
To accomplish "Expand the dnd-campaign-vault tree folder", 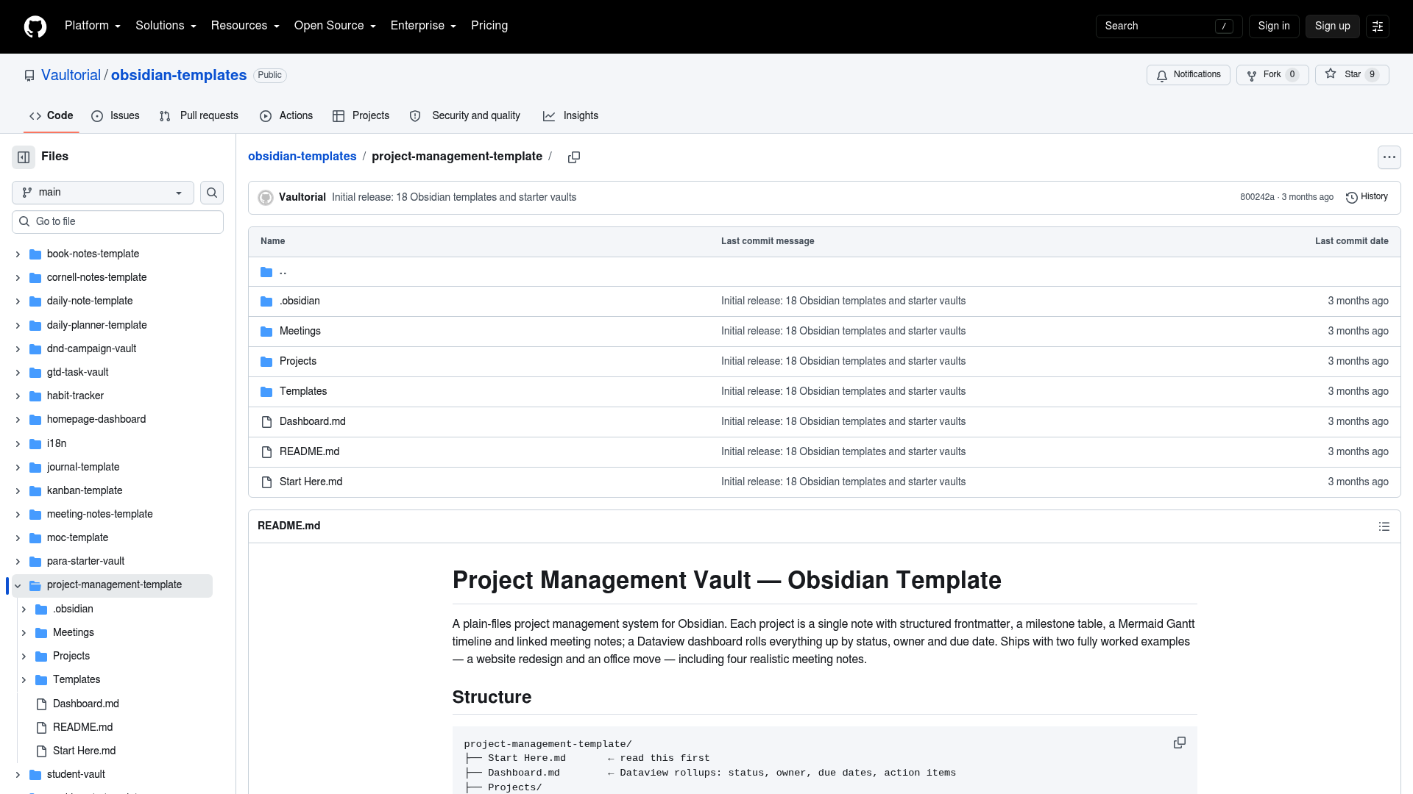I will click(18, 349).
